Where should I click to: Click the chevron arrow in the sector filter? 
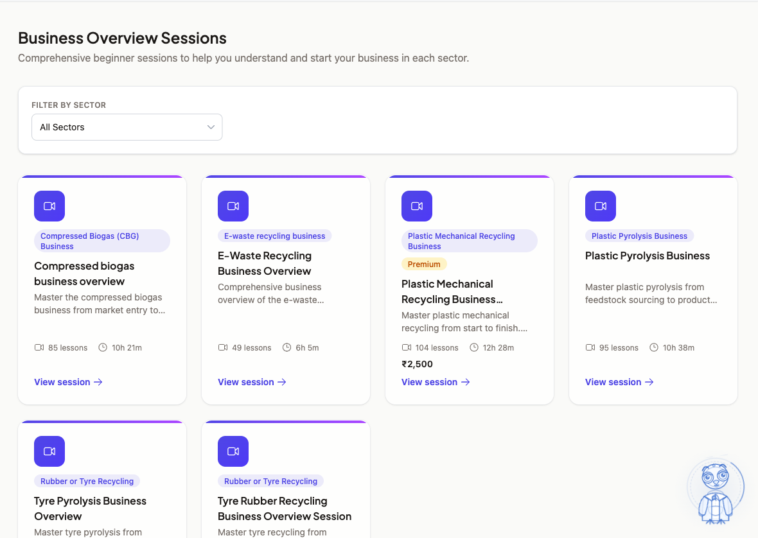(x=211, y=127)
